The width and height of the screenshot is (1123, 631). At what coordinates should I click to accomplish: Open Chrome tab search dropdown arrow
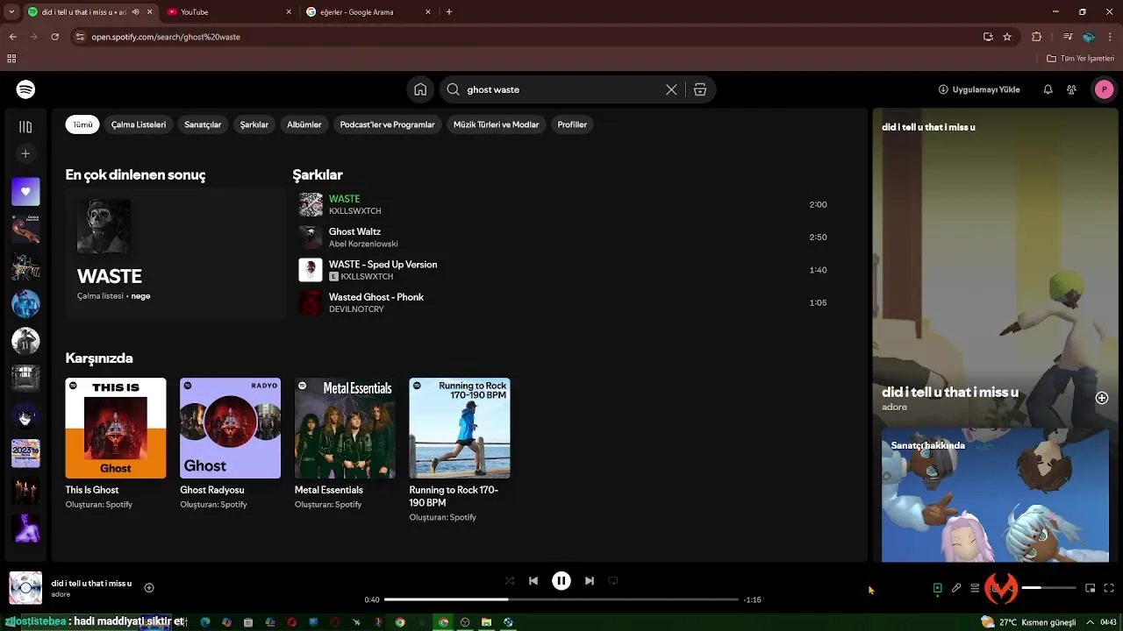tap(11, 12)
